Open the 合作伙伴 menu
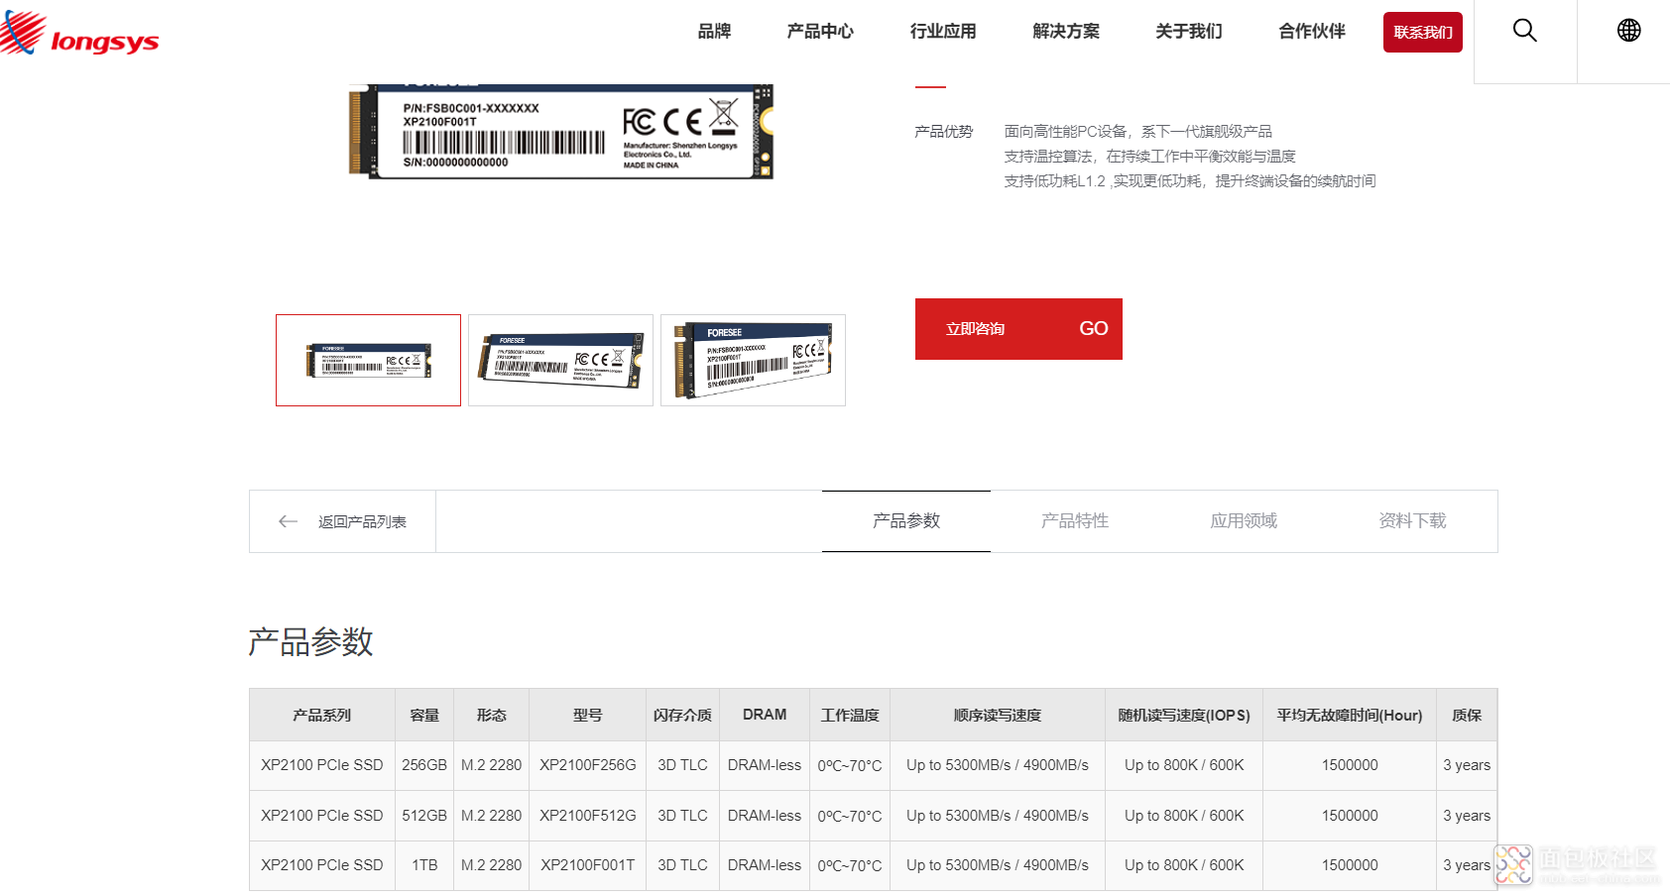The image size is (1670, 896). [x=1312, y=32]
